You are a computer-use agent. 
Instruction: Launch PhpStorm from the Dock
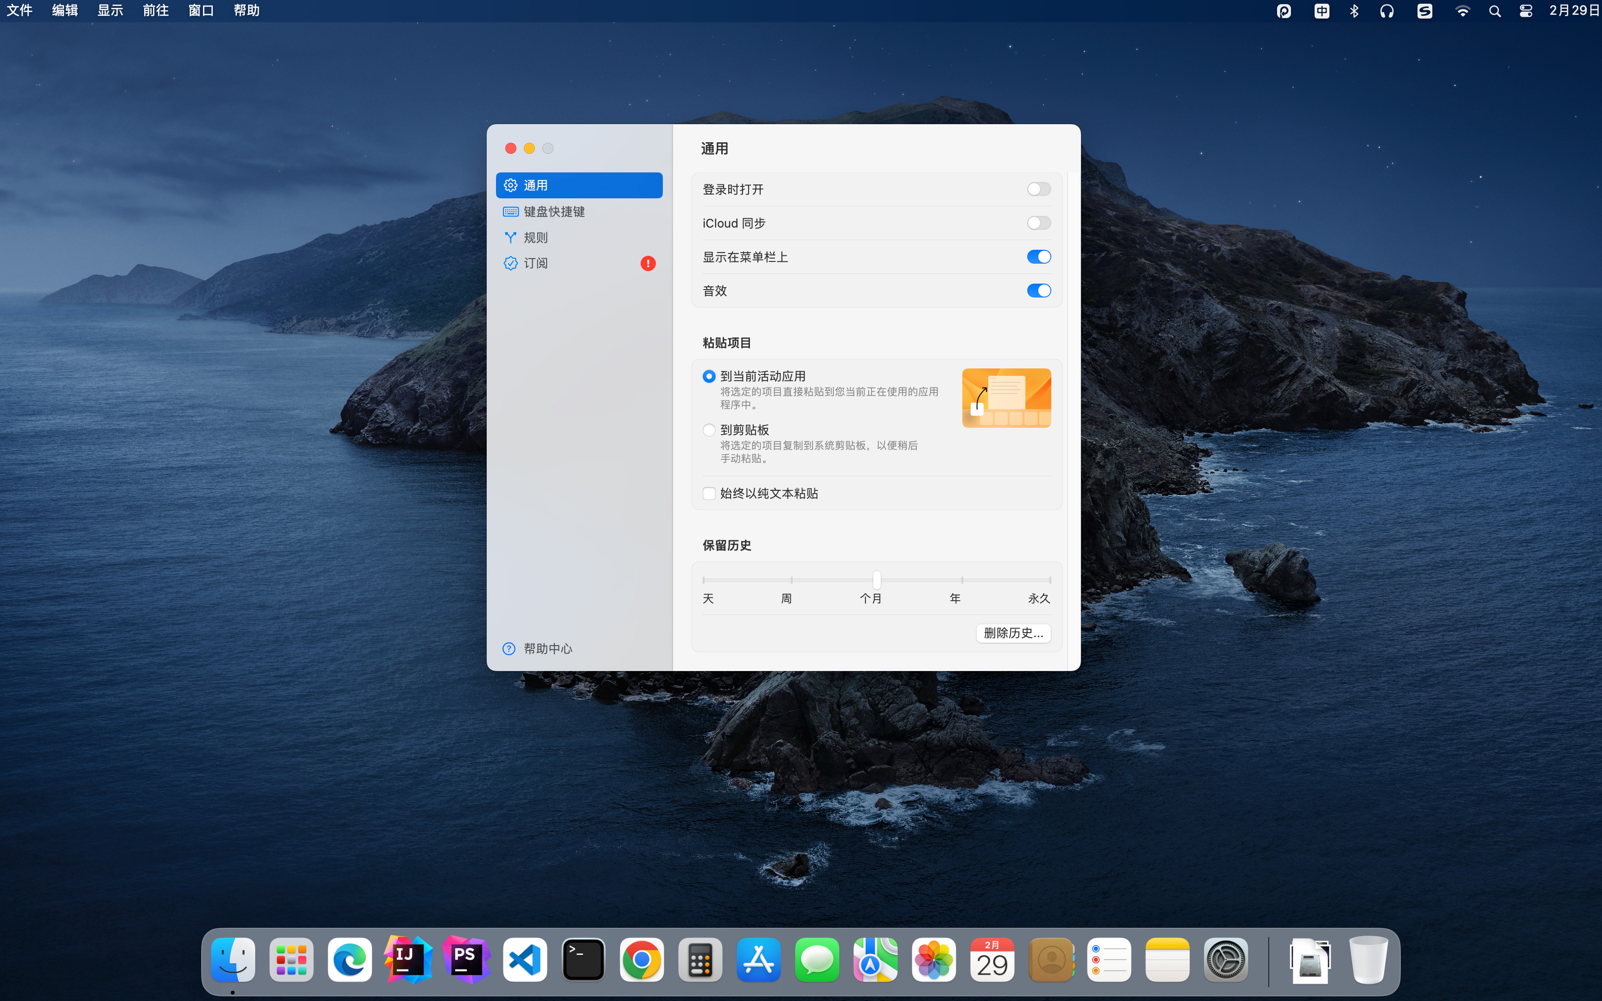coord(466,959)
